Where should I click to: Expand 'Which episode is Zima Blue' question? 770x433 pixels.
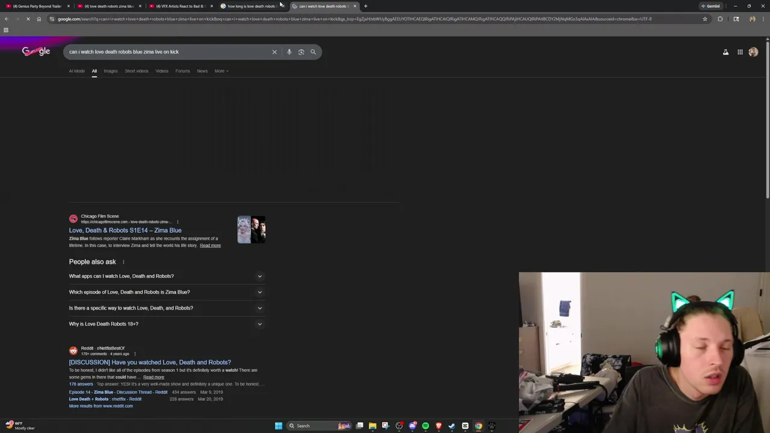167,292
